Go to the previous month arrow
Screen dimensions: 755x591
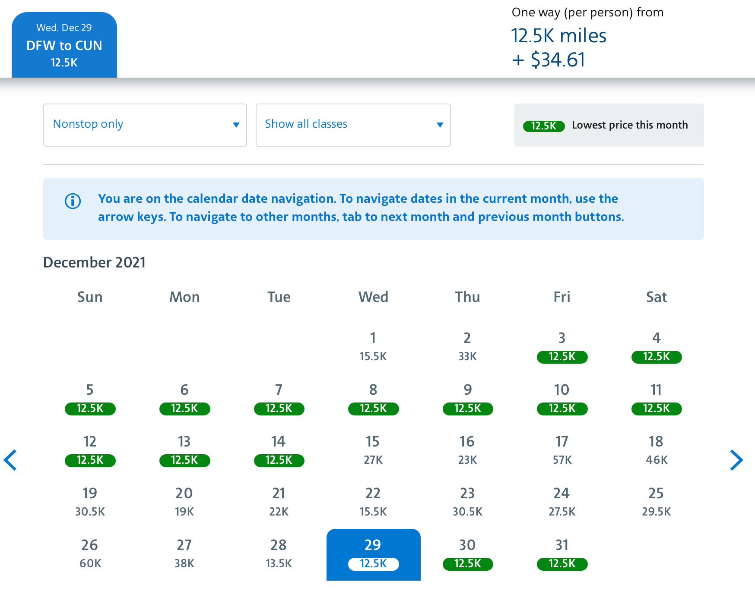[x=10, y=460]
